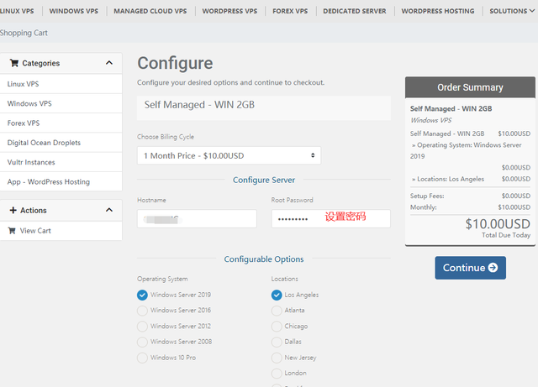The height and width of the screenshot is (387, 538).
Task: Open Managed Cloud VPS nav item
Action: coord(150,11)
